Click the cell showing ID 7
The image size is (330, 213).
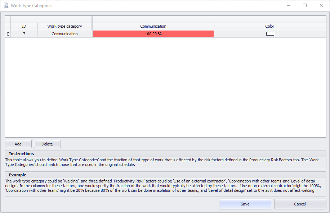coord(24,33)
